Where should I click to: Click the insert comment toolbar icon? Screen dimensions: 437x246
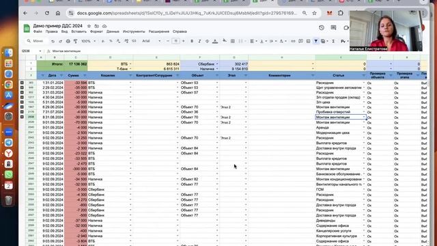(300, 41)
